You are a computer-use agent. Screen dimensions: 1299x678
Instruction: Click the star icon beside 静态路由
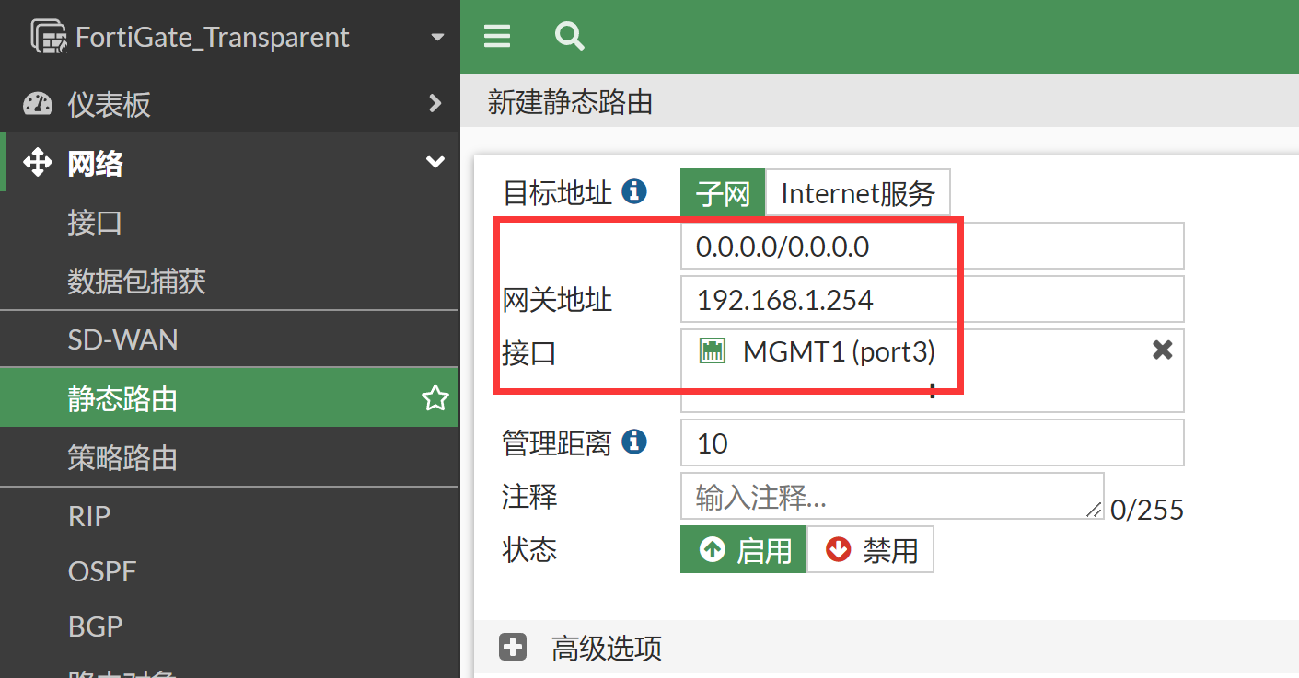tap(435, 398)
